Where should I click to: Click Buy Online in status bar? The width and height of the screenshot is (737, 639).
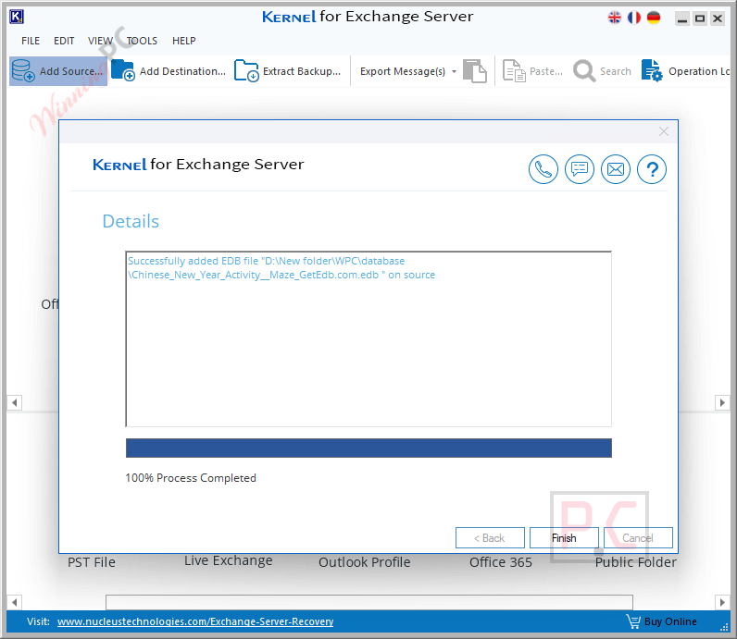coord(670,621)
